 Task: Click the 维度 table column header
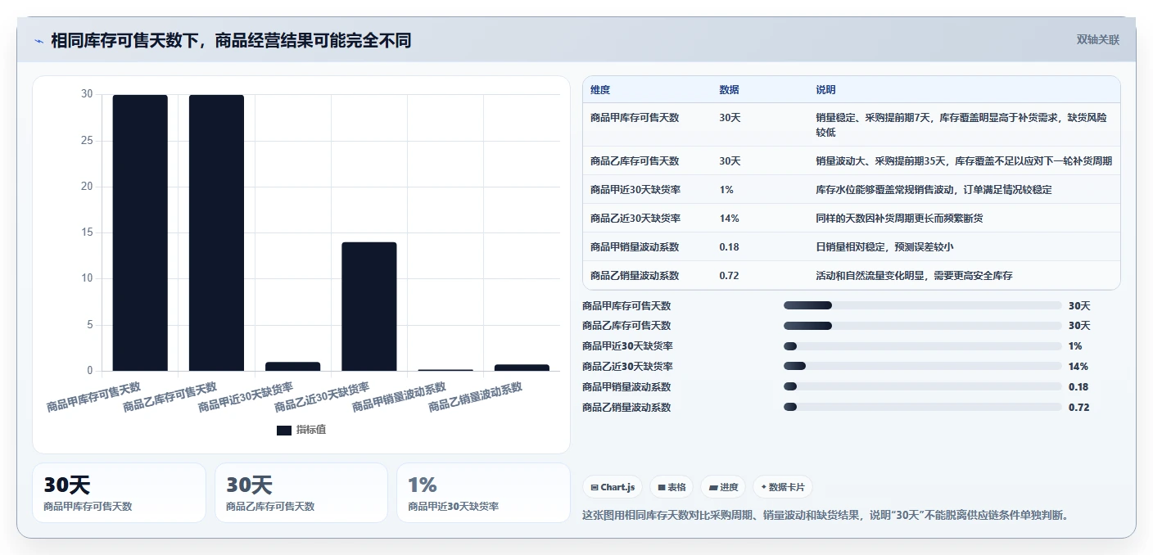coord(600,90)
